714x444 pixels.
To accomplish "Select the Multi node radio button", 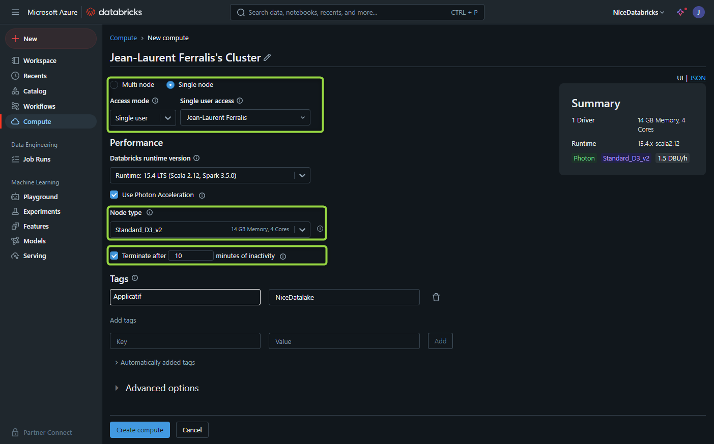I will 114,85.
